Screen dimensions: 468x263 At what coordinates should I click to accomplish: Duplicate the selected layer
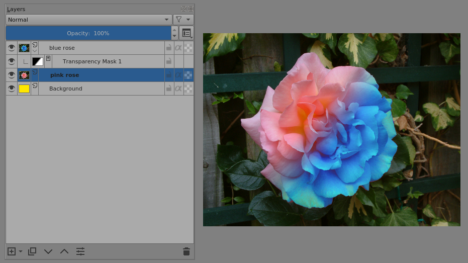(x=32, y=251)
